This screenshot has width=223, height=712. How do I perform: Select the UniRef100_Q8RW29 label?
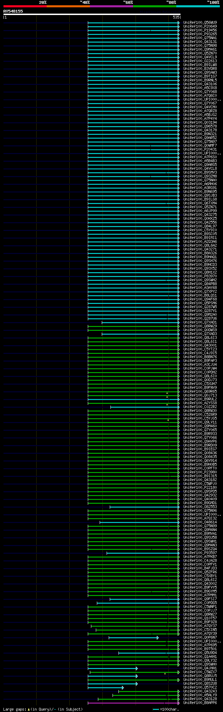click(x=200, y=326)
